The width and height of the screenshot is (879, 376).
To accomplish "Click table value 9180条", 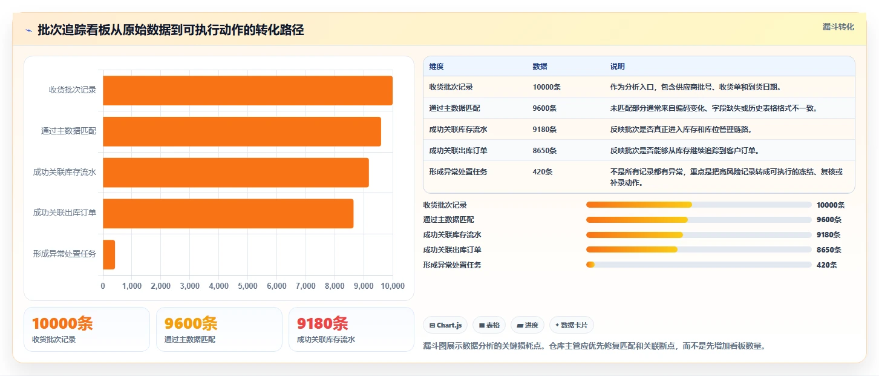I will tap(544, 130).
